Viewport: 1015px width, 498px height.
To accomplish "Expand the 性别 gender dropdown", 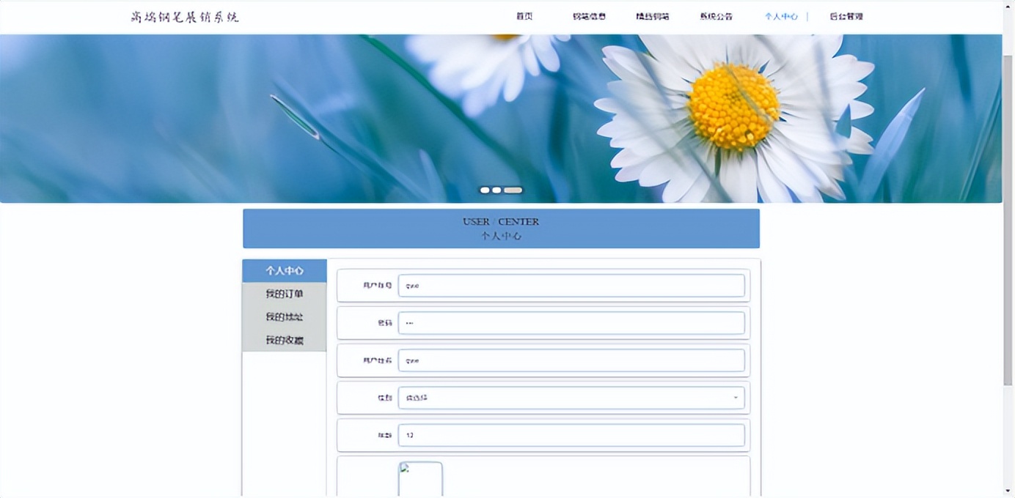I will 571,397.
